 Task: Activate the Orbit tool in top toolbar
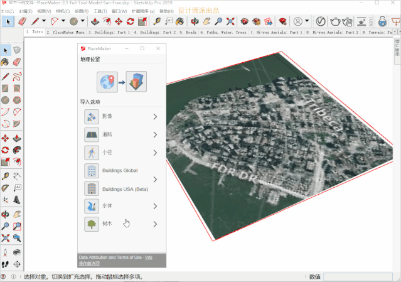coord(195,21)
